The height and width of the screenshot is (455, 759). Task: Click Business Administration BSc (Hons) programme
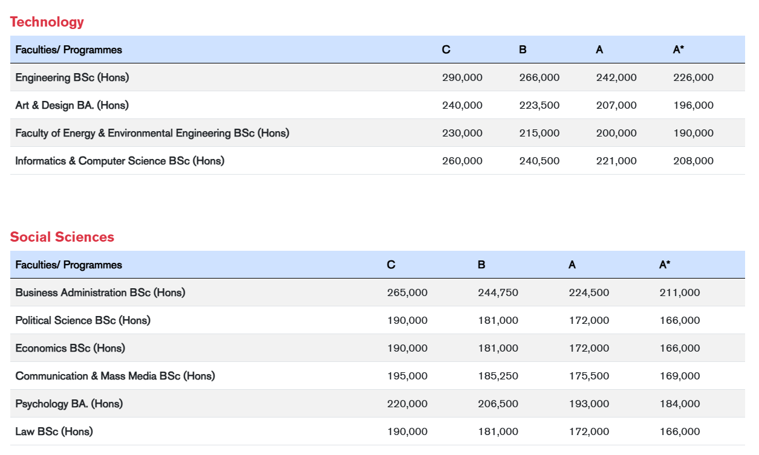pyautogui.click(x=100, y=292)
